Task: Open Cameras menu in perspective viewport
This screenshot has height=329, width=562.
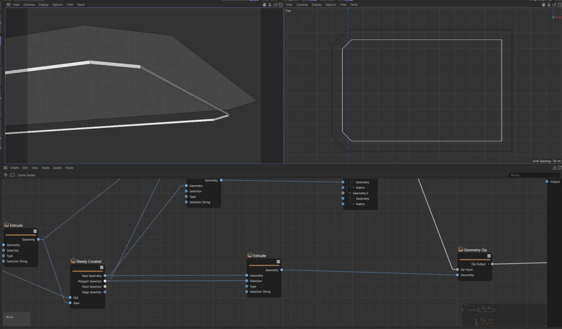Action: pos(29,4)
